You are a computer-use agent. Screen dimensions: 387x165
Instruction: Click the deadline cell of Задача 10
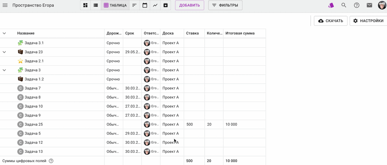pos(132,106)
